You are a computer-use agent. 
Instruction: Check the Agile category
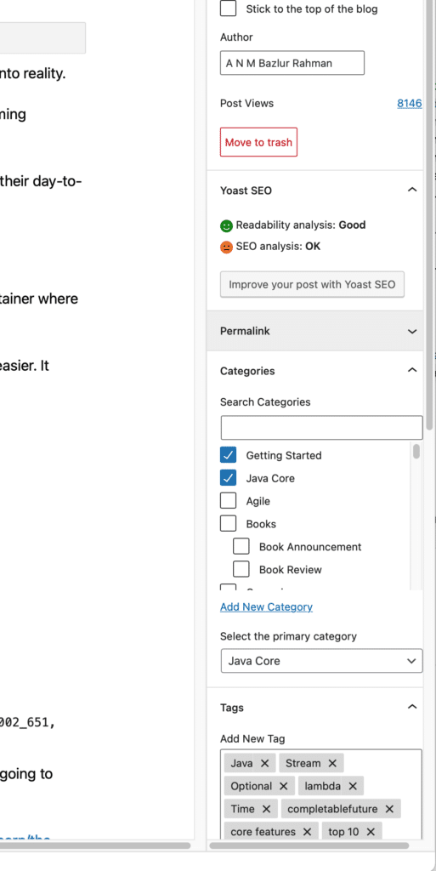(x=228, y=500)
